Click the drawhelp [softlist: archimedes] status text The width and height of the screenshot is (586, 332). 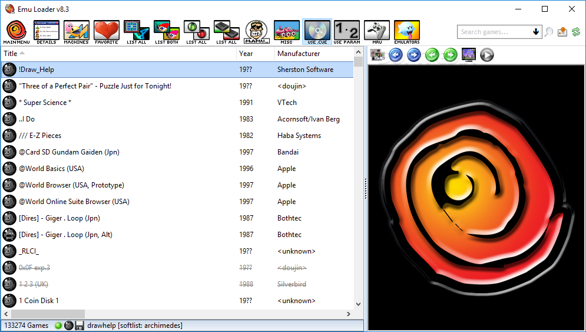tap(135, 326)
